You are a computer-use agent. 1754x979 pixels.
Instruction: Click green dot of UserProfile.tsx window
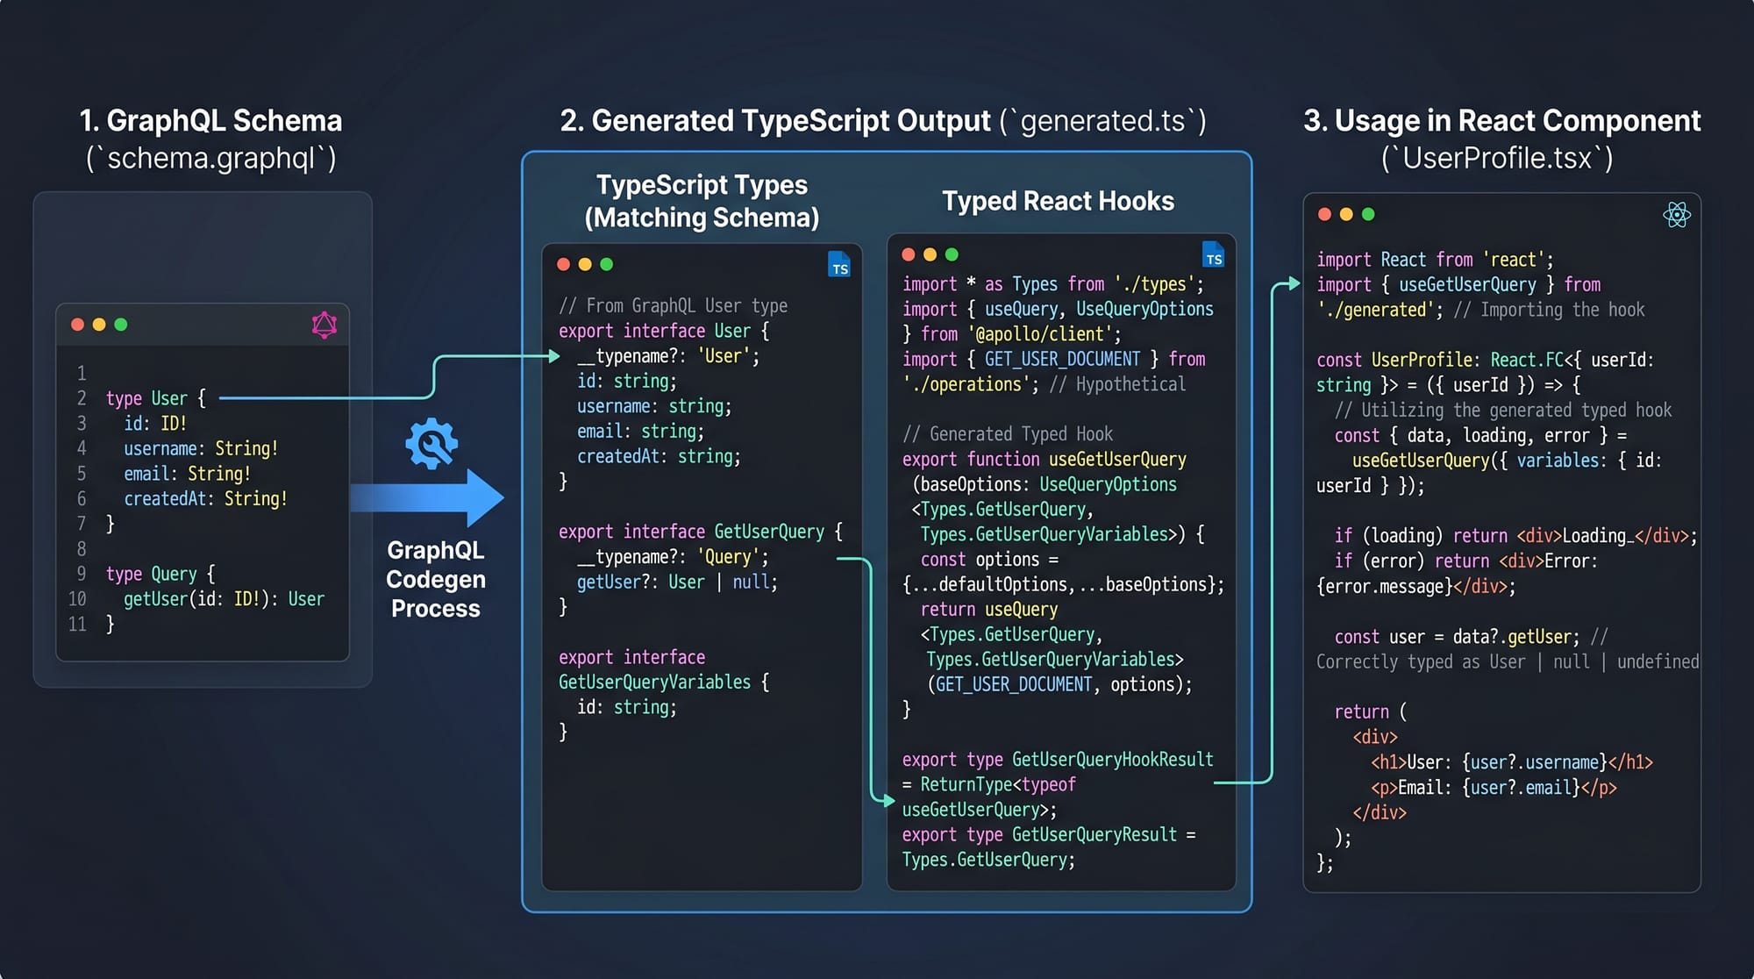[1368, 214]
